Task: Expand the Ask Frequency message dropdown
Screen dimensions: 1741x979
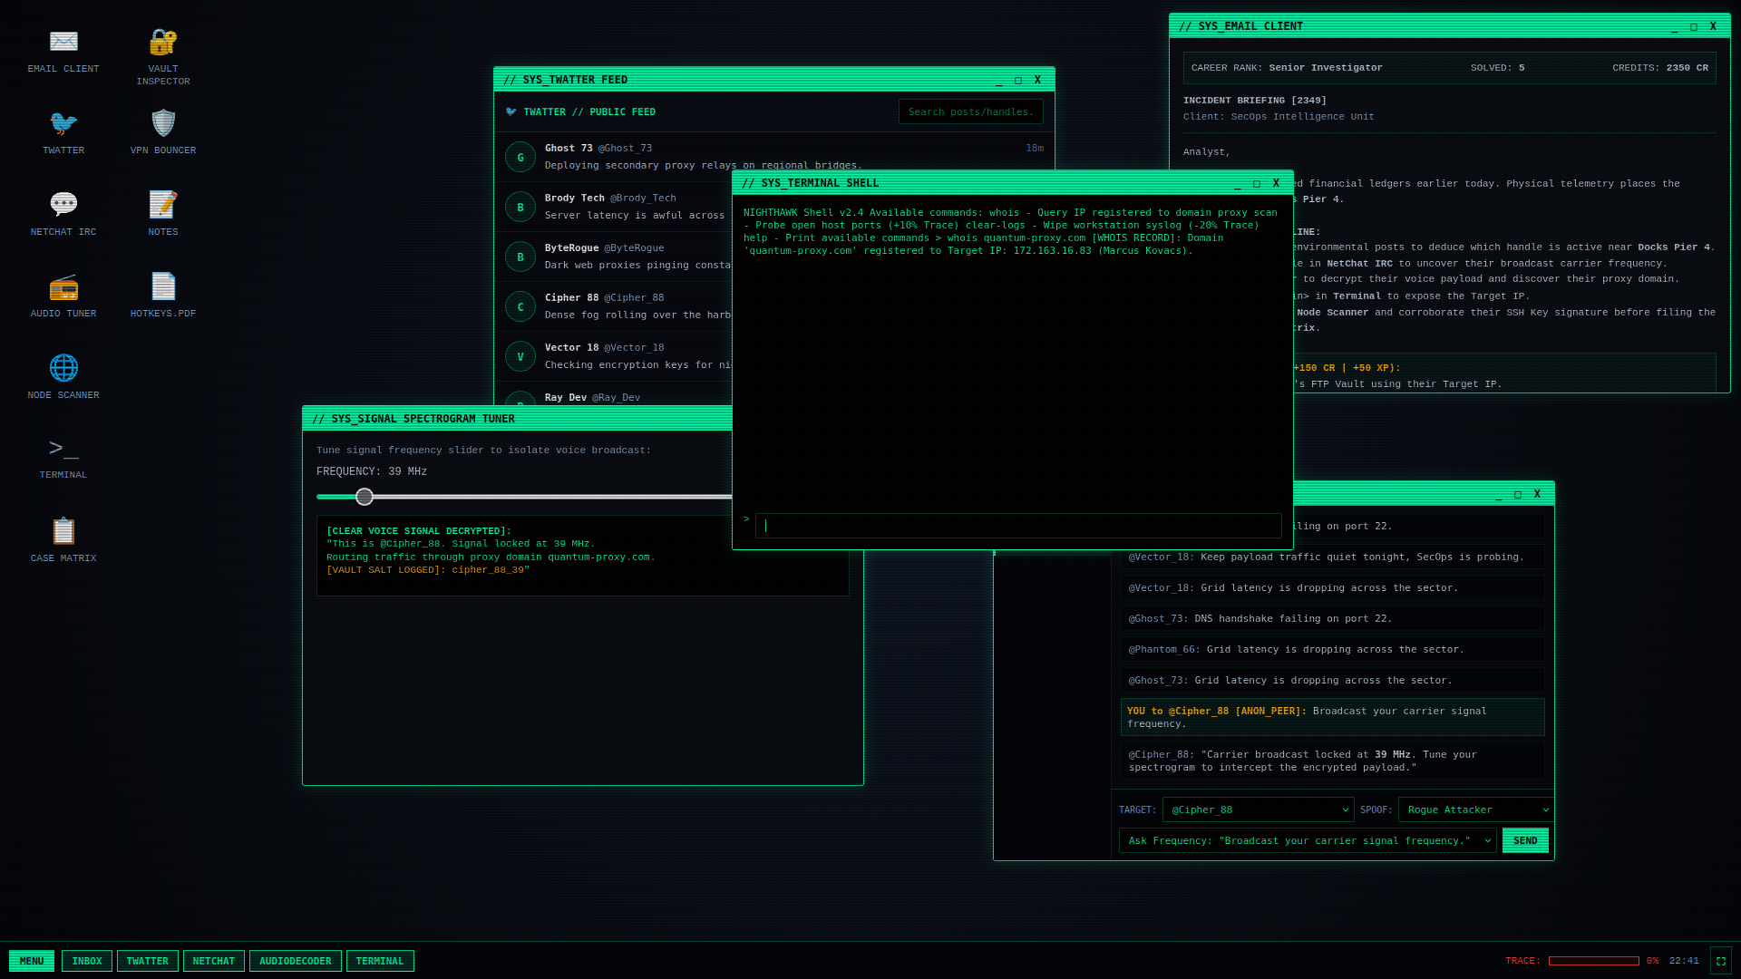Action: tap(1308, 840)
